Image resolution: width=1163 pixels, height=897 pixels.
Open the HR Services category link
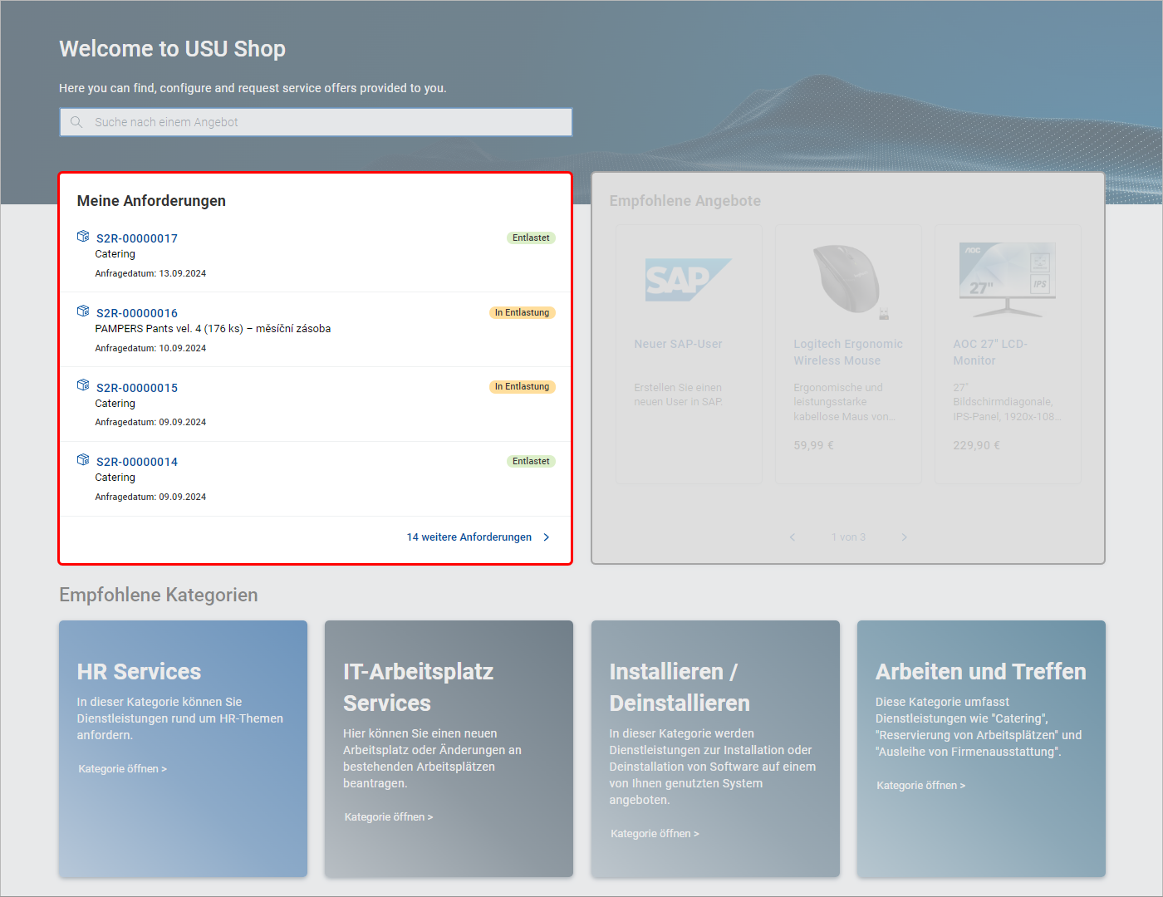[x=123, y=769]
